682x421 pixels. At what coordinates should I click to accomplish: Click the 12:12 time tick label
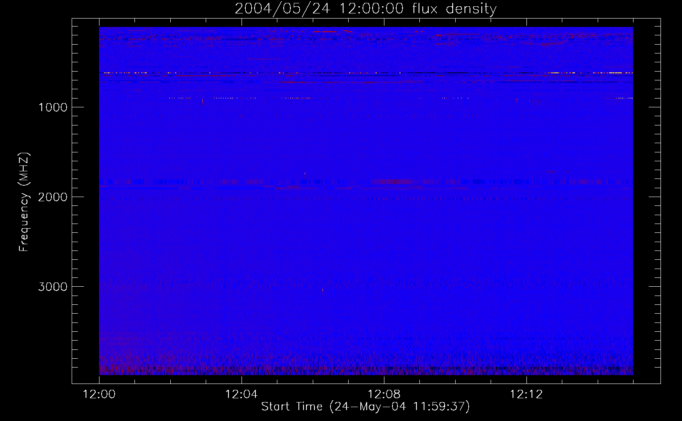click(526, 394)
